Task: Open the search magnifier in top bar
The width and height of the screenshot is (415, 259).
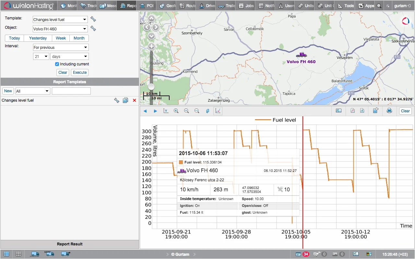Action: click(378, 6)
